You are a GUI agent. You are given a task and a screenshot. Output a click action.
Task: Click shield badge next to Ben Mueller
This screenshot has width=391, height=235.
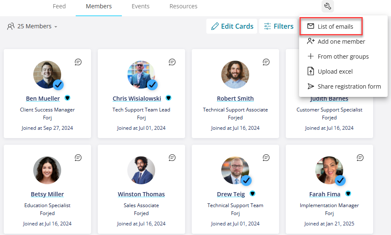[67, 98]
